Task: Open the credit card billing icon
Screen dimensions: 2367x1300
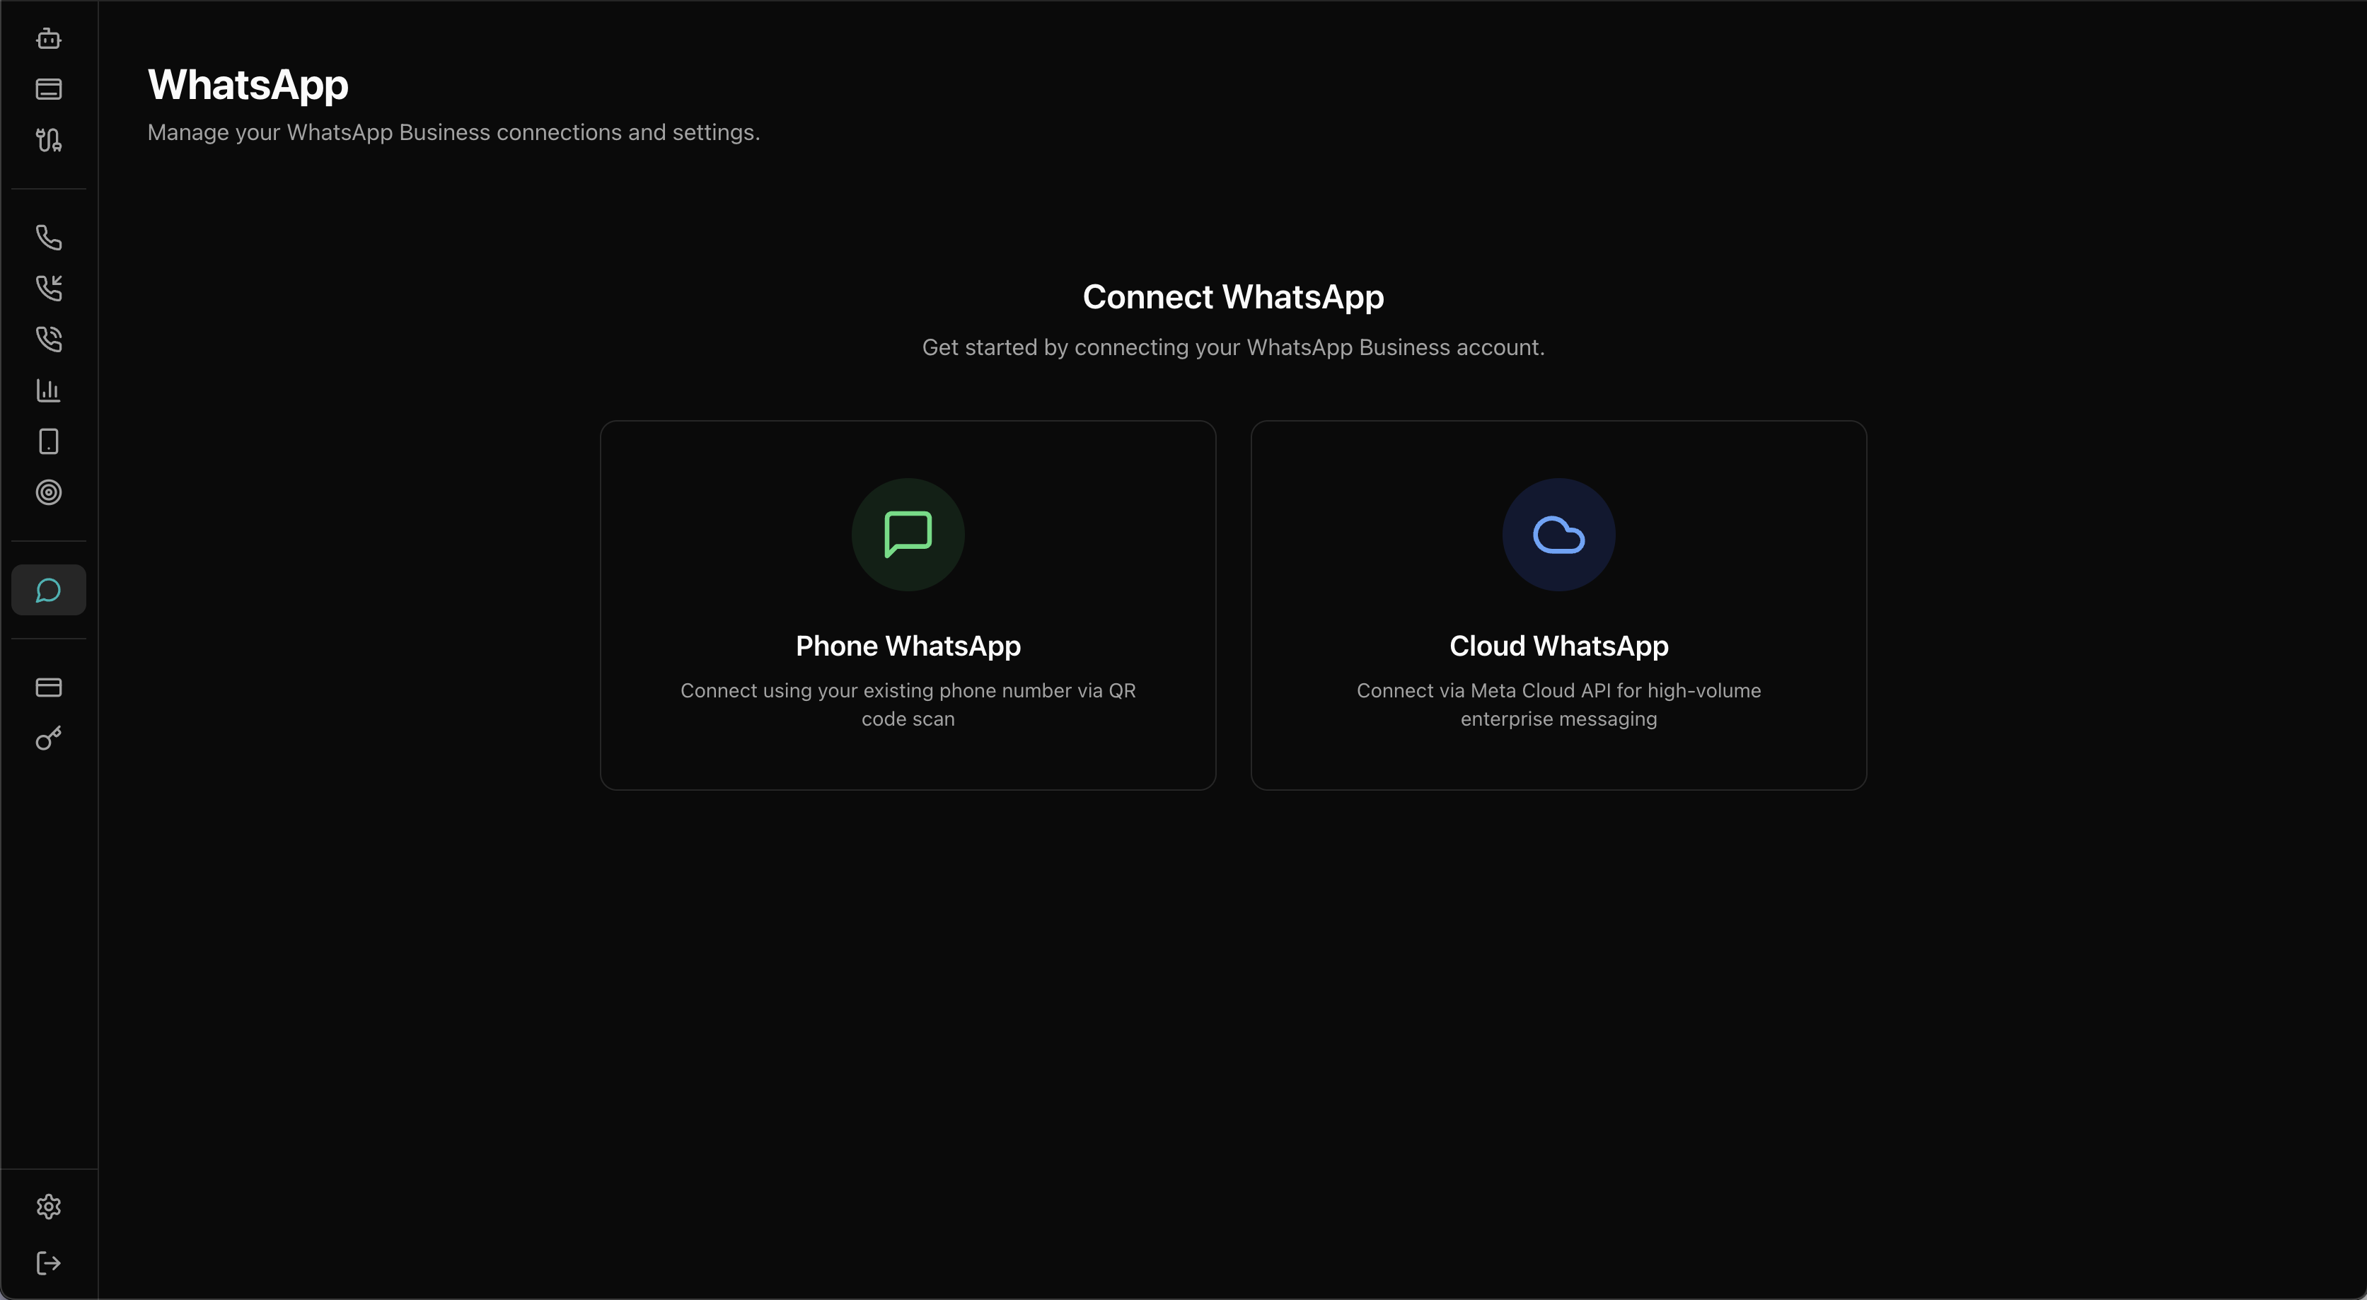Action: click(49, 687)
